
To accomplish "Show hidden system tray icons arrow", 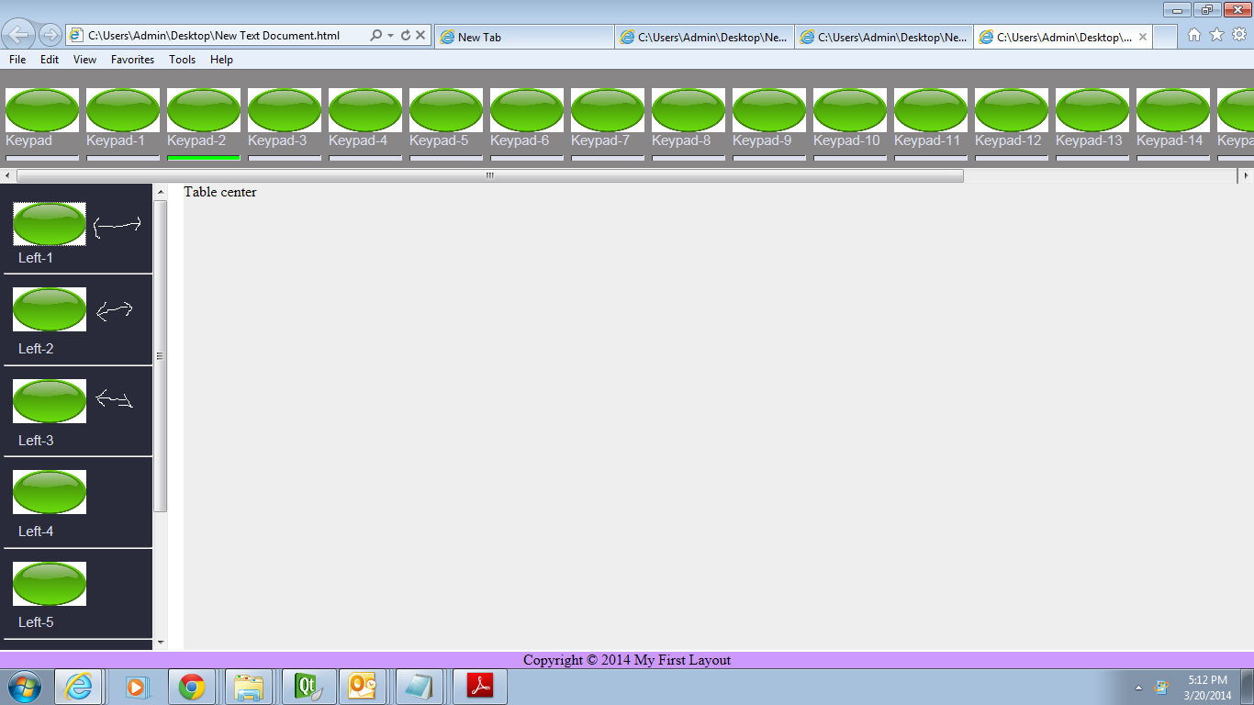I will pos(1139,688).
